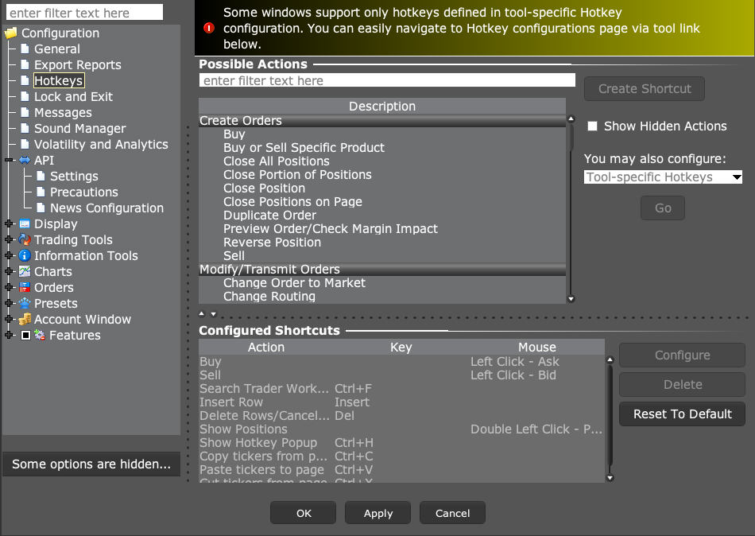Screen dimensions: 755x536
Task: Click the Trading Tools icon
Action: click(x=25, y=239)
